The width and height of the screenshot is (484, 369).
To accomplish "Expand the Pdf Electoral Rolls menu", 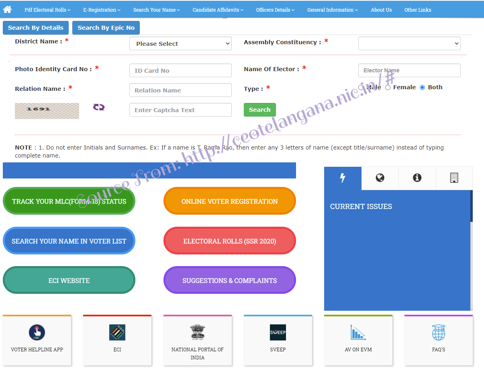I will click(x=47, y=9).
